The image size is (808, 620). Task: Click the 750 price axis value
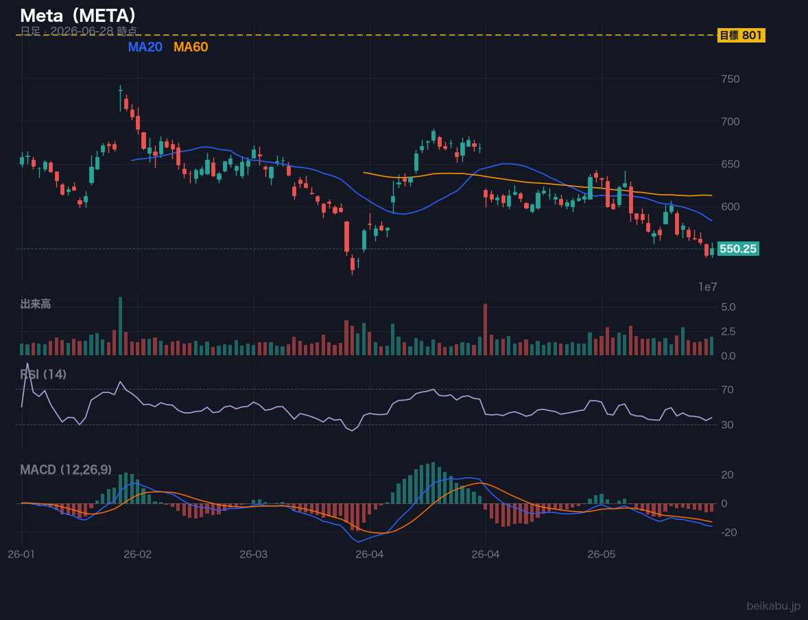(730, 79)
